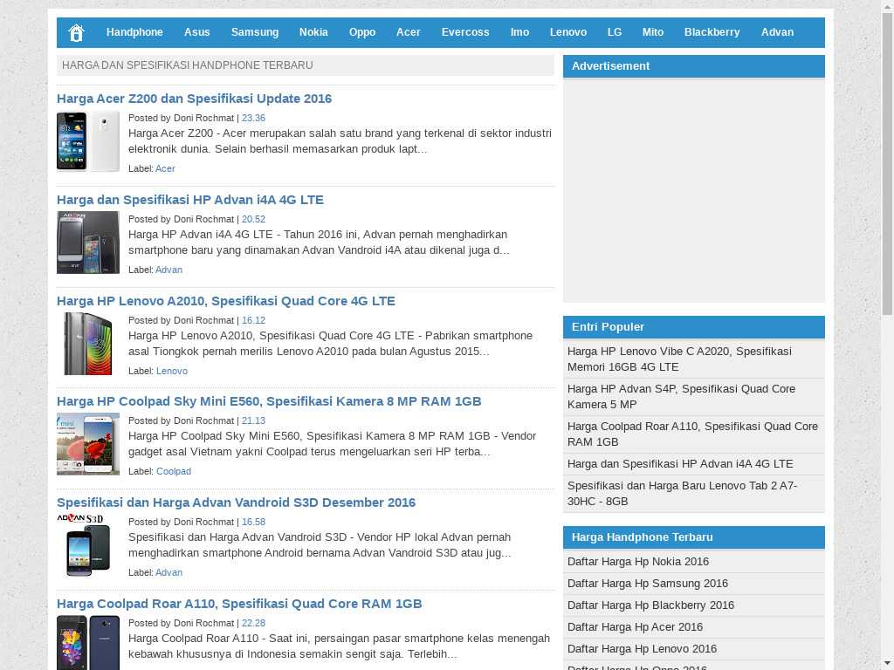Click the 21.13 post timestamp link

coord(253,421)
